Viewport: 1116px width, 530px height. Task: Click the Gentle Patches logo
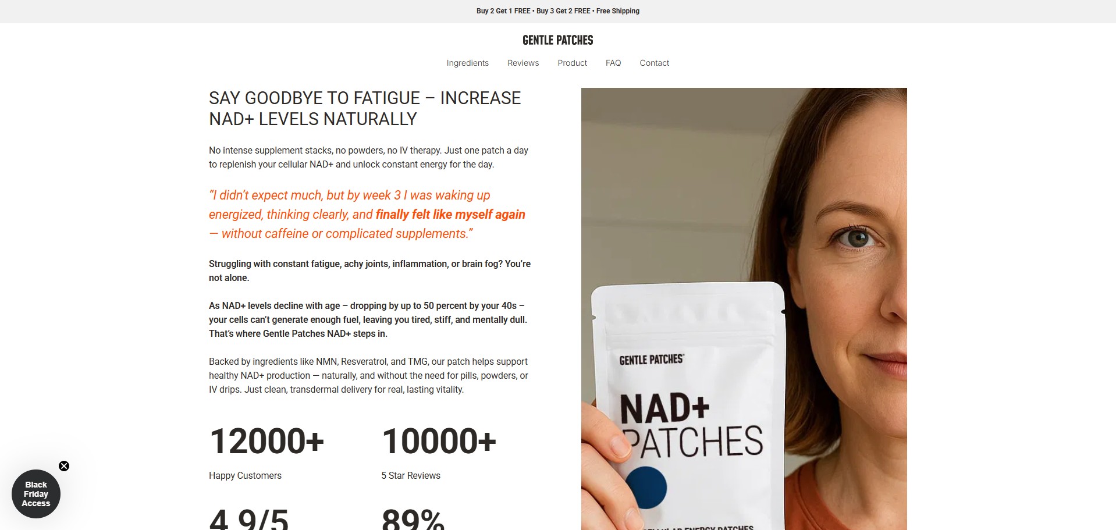(x=557, y=40)
